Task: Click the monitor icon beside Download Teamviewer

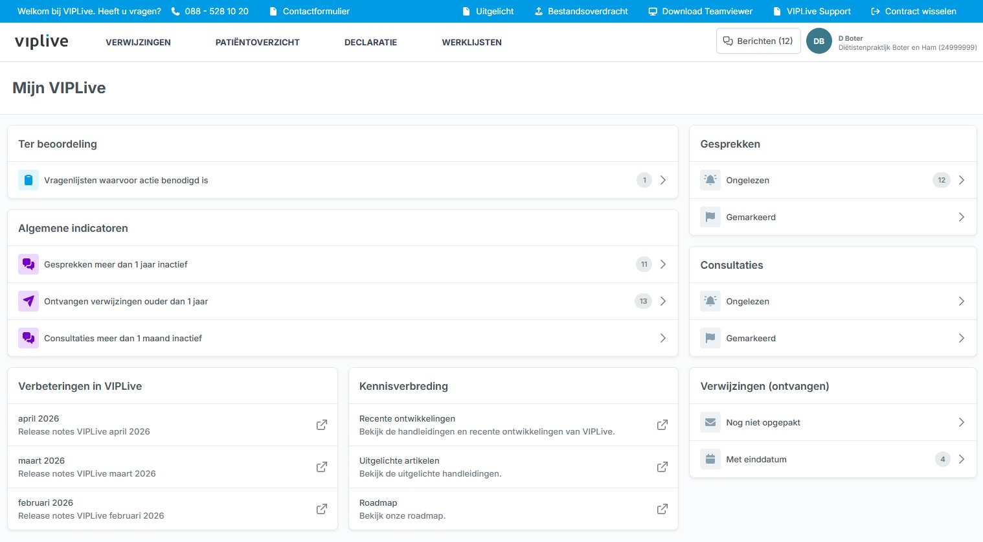Action: point(653,11)
